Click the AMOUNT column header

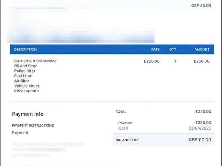(202, 50)
